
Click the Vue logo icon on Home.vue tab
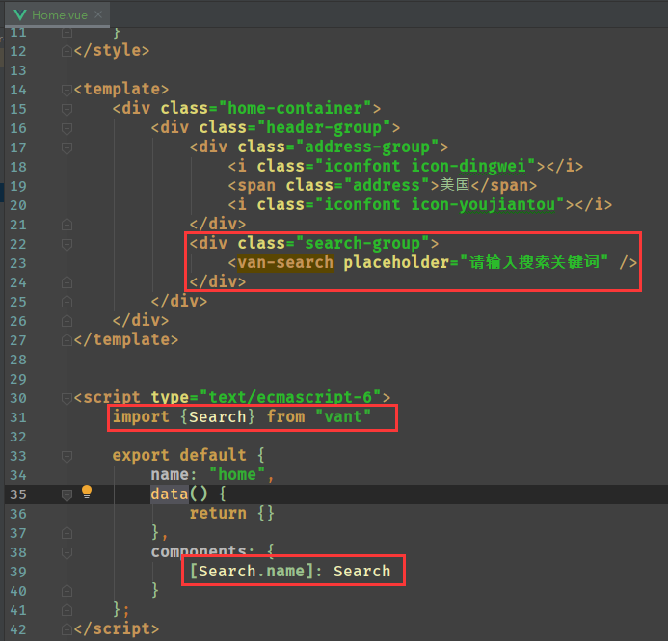pyautogui.click(x=20, y=15)
